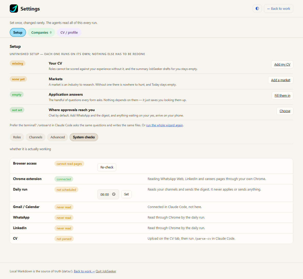Click 'Fill them in' for Application answers
The height and width of the screenshot is (279, 303).
[x=282, y=96]
